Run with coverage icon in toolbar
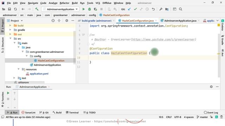225x126 pixels. 95,9
